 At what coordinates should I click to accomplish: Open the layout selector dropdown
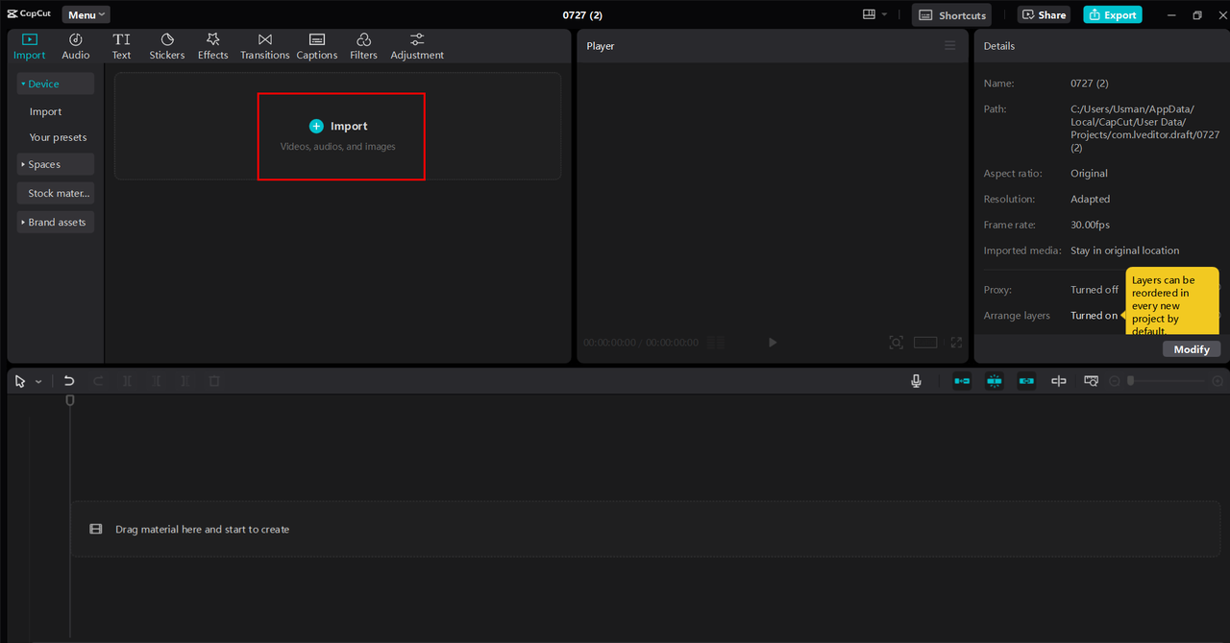(874, 14)
